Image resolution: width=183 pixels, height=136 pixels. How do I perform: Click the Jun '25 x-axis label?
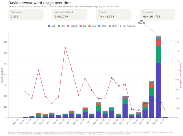(x=82, y=122)
